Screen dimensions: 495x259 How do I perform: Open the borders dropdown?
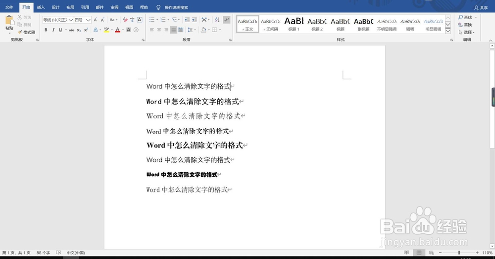220,30
